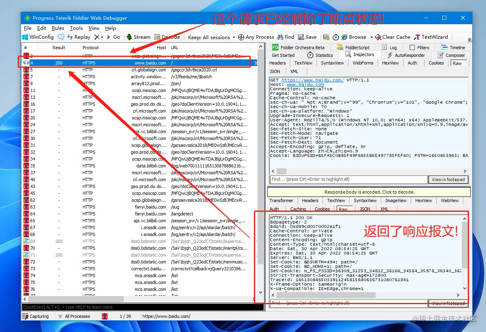Image resolution: width=486 pixels, height=332 pixels.
Task: Click the Any Process target icon
Action: (241, 37)
